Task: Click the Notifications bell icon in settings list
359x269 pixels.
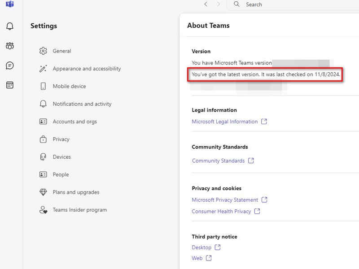Action: 43,104
